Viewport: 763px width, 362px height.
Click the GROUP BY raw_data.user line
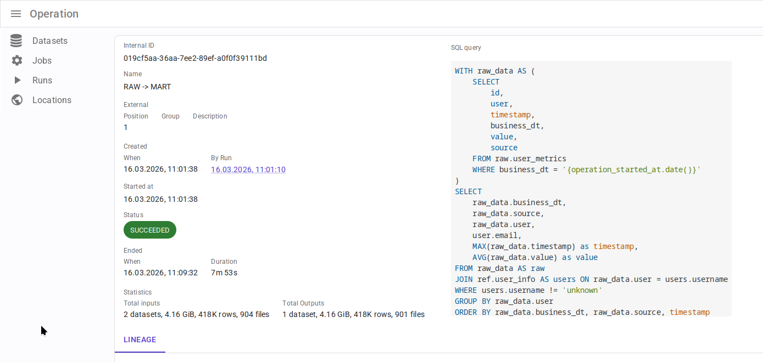pos(504,301)
